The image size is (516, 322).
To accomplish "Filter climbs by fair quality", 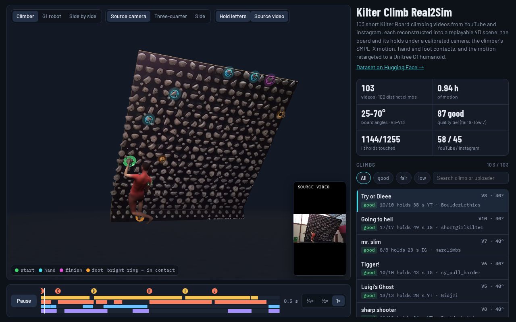I will 404,178.
